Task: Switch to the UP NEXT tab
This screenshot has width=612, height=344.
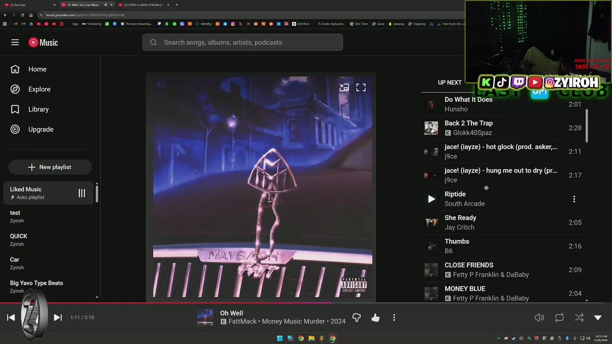Action: click(x=449, y=83)
